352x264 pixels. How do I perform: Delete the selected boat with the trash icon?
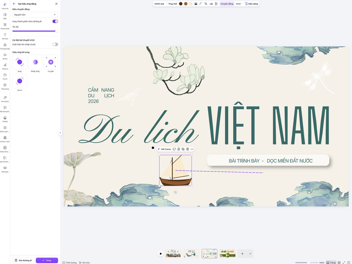point(187,149)
